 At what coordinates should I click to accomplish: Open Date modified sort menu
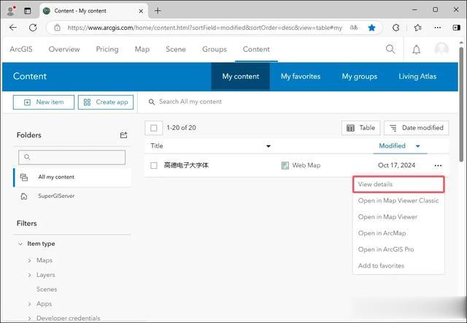(417, 128)
